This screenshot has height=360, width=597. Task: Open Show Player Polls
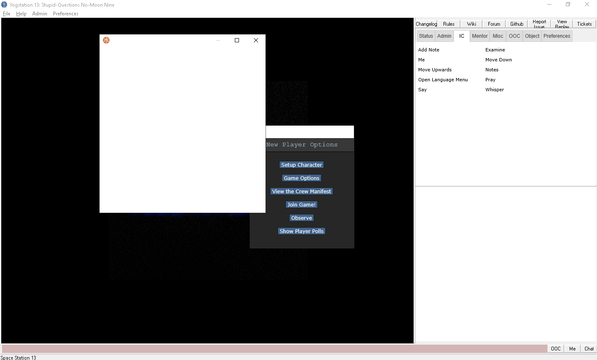point(302,231)
